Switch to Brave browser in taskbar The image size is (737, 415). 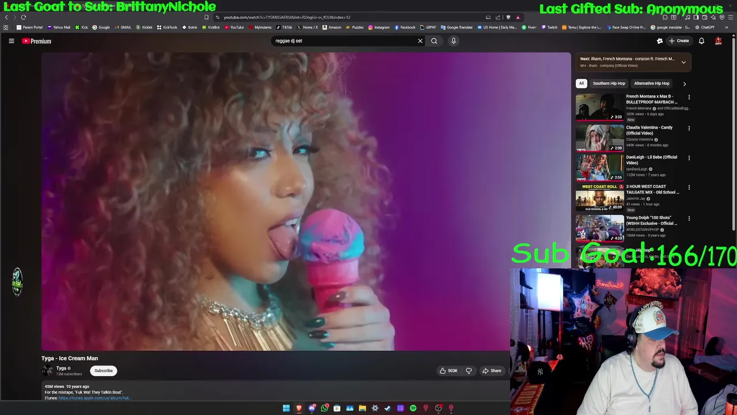[x=299, y=408]
